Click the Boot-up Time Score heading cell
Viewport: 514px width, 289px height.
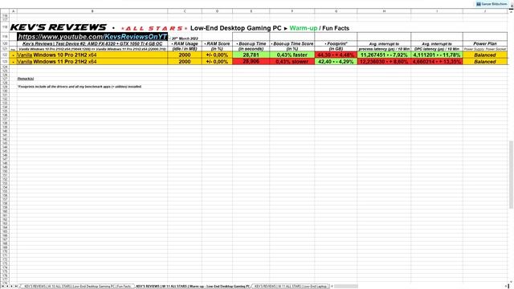(292, 43)
